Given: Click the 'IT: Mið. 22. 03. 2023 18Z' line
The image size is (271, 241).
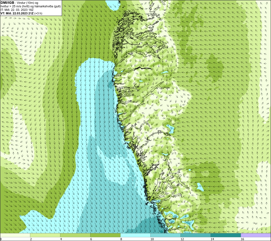Looking at the screenshot, I should pyautogui.click(x=17, y=10).
